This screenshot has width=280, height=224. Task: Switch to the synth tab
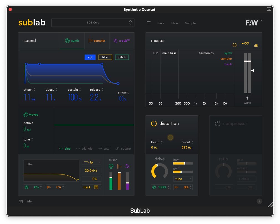(72, 41)
